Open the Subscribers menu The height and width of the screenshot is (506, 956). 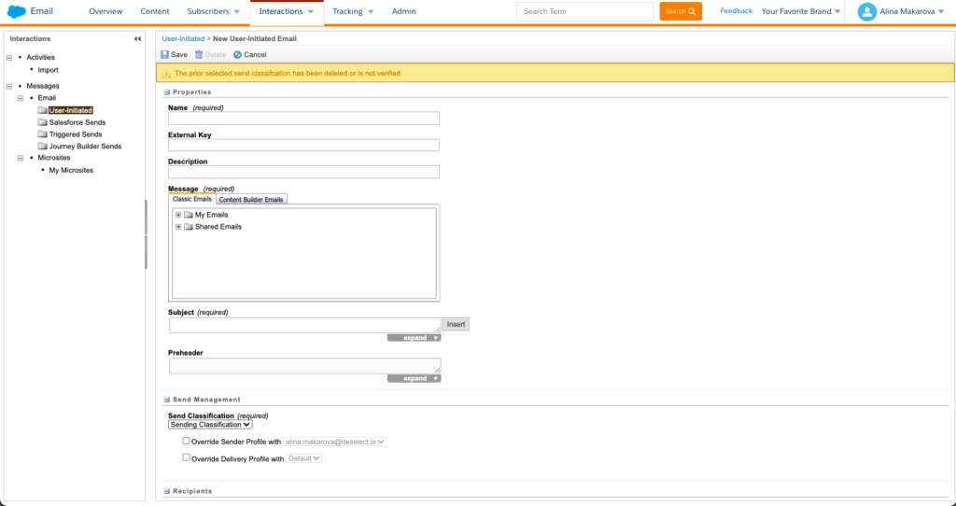coord(214,11)
